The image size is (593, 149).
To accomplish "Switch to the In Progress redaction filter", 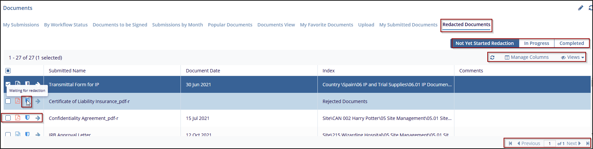I will pos(536,43).
